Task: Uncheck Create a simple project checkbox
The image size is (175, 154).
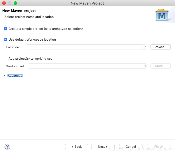Action: click(5, 29)
